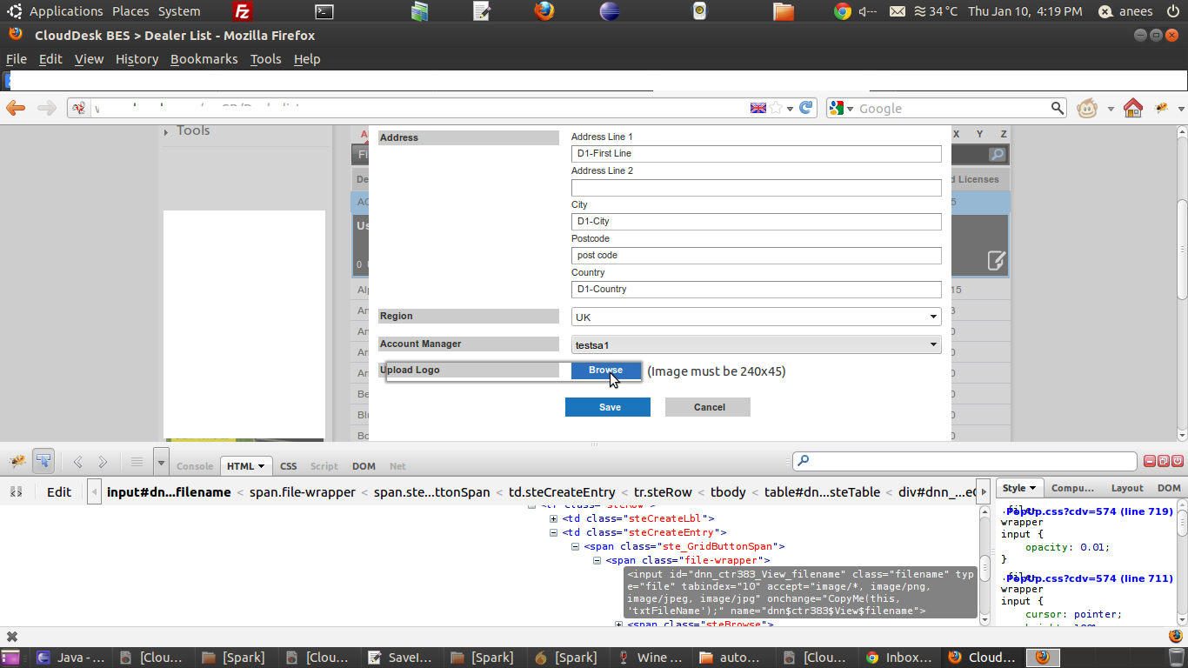Screen dimensions: 1188x668
Task: Open Eclipse from the top panel launcher
Action: (x=611, y=11)
